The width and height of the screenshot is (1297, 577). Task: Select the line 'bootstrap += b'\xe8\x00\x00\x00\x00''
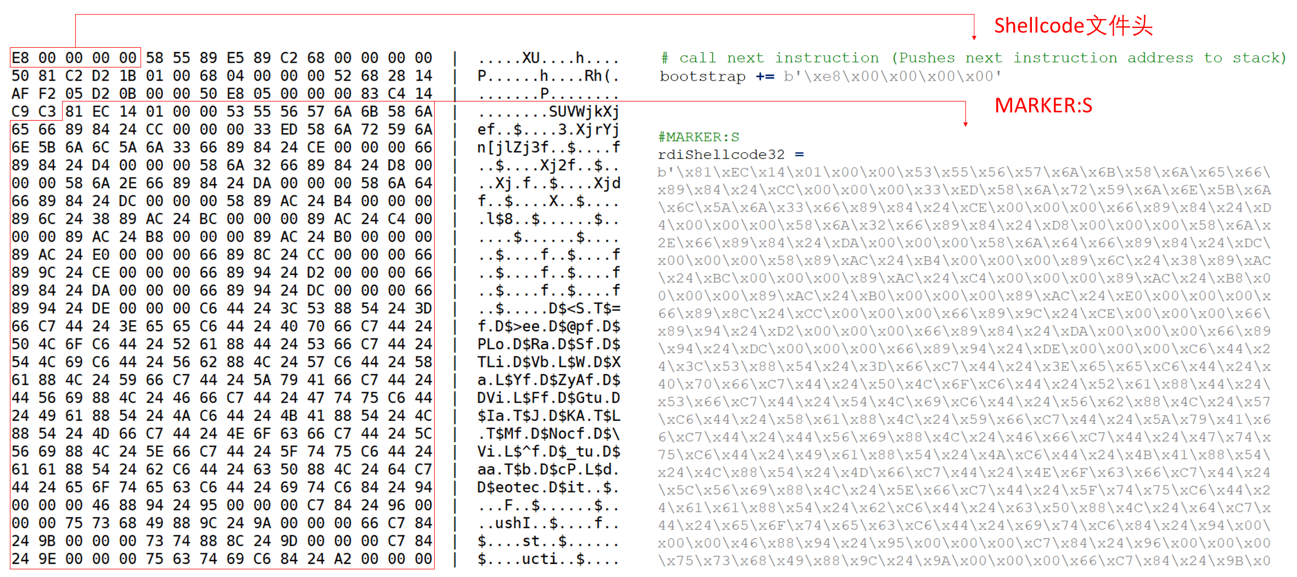pos(831,76)
